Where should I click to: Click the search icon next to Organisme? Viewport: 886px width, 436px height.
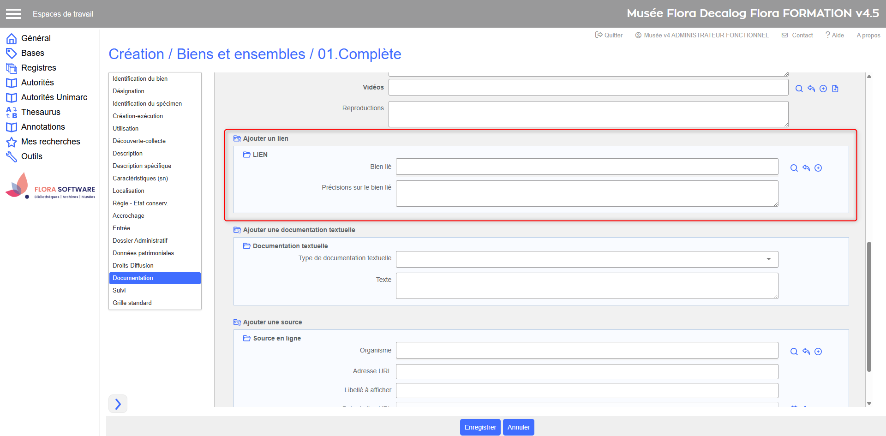tap(794, 352)
